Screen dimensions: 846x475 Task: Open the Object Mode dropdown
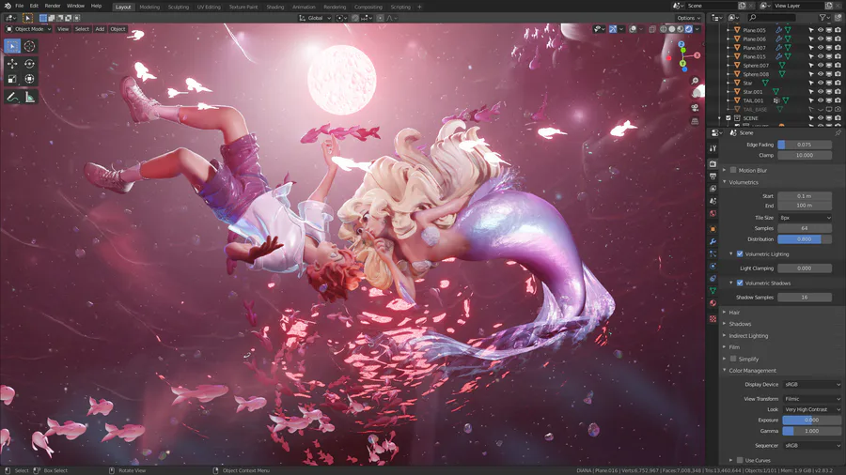28,29
